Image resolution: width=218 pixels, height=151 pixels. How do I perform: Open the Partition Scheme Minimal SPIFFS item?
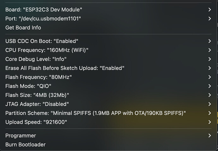(x=95, y=113)
